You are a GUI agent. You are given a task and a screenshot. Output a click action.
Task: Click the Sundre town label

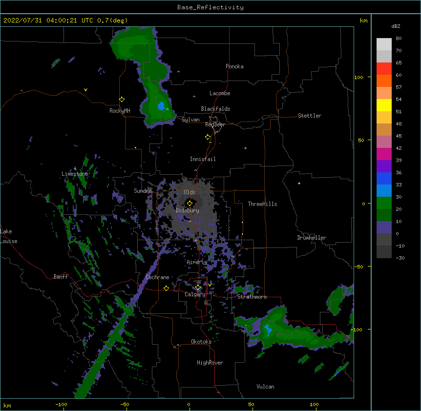click(x=143, y=191)
